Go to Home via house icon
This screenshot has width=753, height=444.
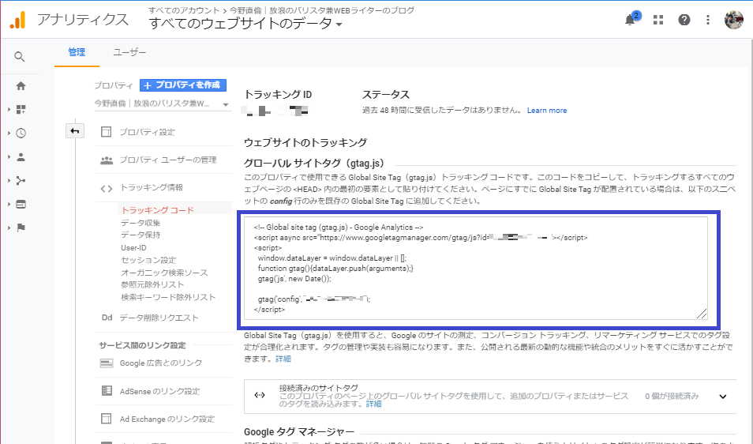(21, 86)
